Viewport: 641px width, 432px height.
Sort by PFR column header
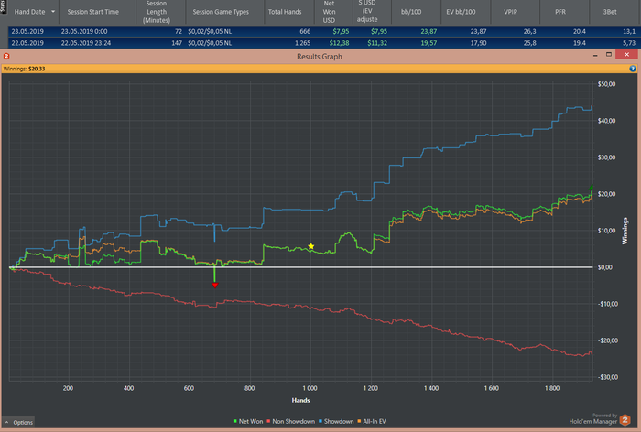(560, 12)
